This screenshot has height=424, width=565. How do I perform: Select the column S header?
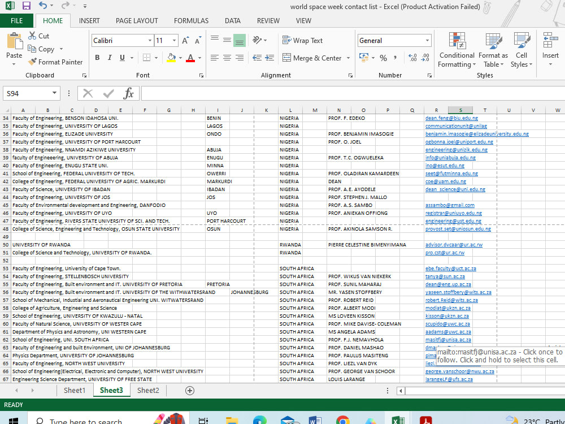(460, 110)
